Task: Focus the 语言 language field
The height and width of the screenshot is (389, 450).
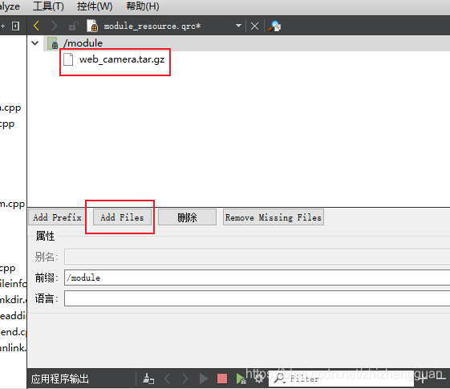Action: click(x=257, y=298)
